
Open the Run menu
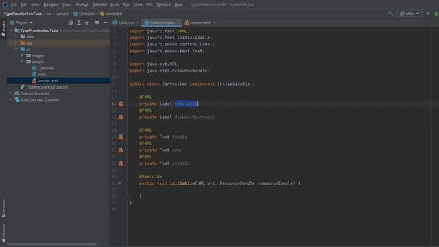coord(126,5)
